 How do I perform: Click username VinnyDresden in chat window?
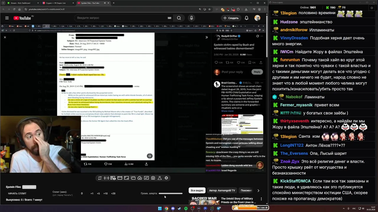click(x=294, y=38)
